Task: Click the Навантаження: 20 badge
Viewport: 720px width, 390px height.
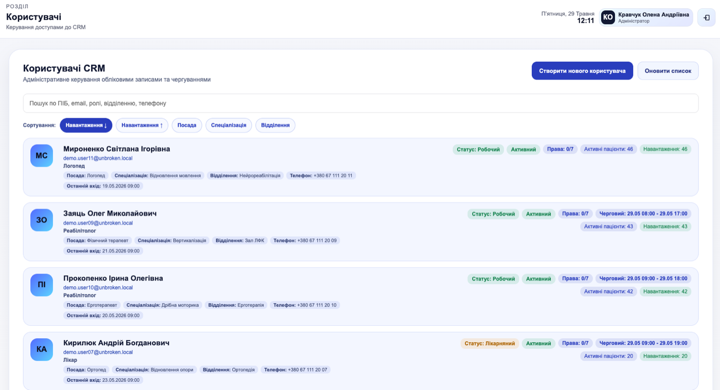Action: [665, 356]
